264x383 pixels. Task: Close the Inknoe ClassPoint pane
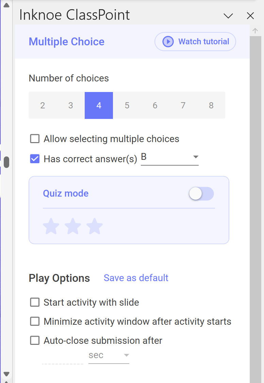pos(250,16)
